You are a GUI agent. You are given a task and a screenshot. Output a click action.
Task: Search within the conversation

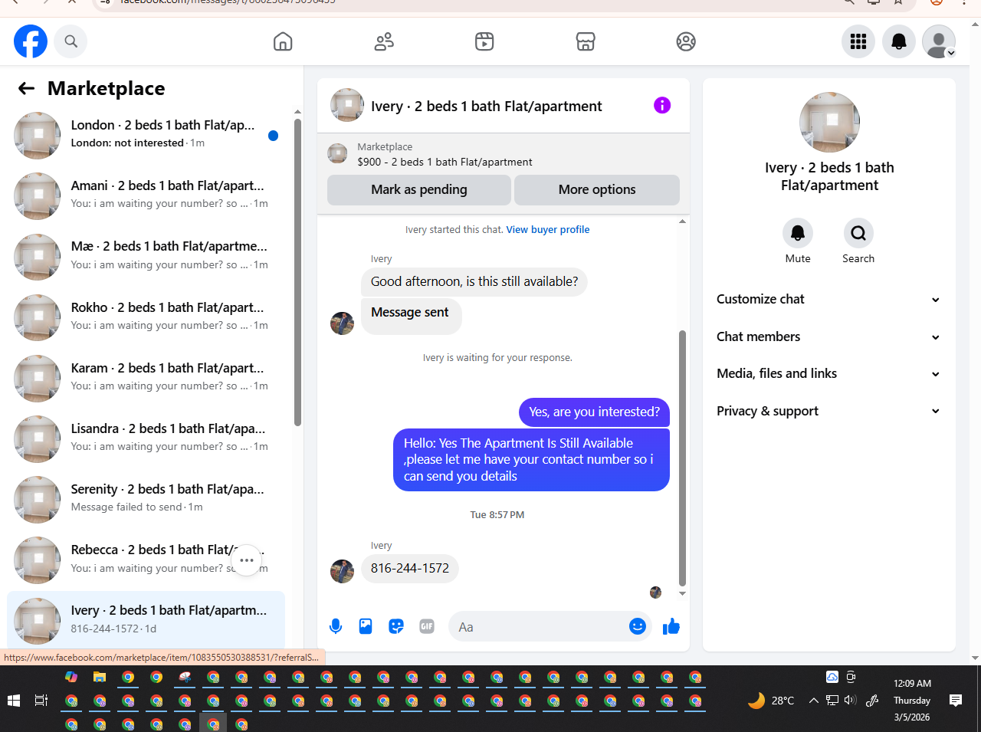(x=858, y=233)
